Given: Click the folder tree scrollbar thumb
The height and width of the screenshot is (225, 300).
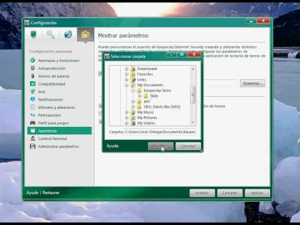Looking at the screenshot, I should 193,95.
